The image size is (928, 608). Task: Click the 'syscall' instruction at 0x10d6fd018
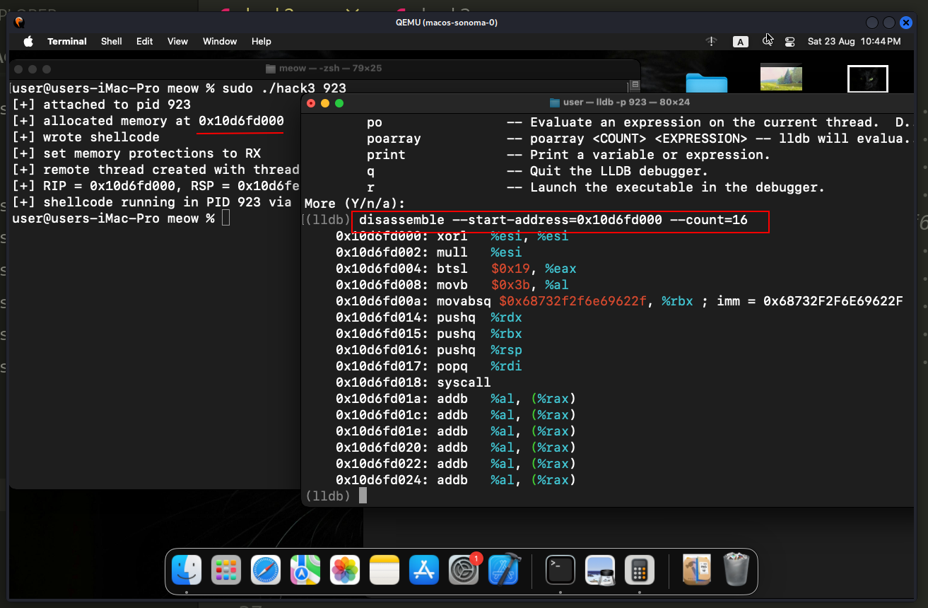[x=413, y=382]
